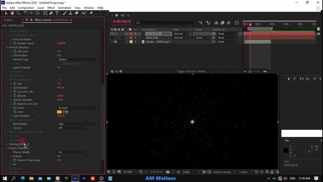Image resolution: width=323 pixels, height=182 pixels.
Task: Open the File menu
Action: (5, 8)
